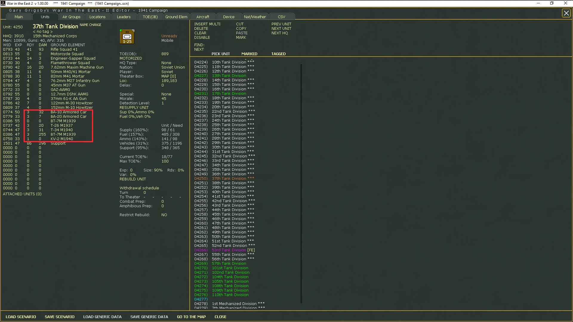The height and width of the screenshot is (322, 573).
Task: Select the PICK UNIT list mode
Action: (x=221, y=54)
